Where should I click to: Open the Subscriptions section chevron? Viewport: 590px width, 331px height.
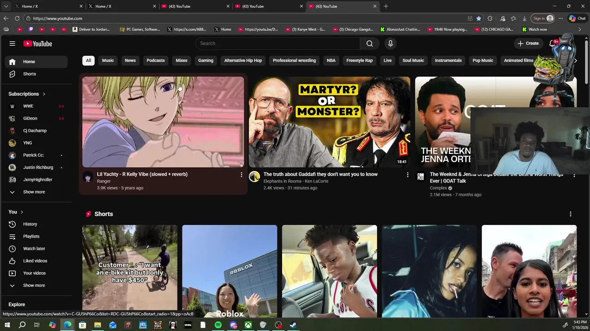[44, 94]
